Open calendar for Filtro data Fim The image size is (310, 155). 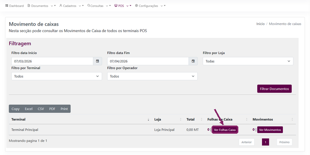pyautogui.click(x=193, y=61)
